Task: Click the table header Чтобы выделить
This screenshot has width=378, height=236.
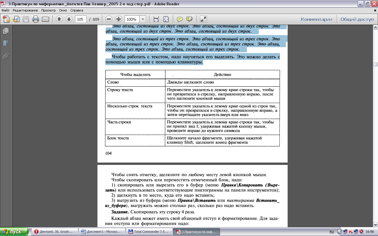Action: point(135,74)
